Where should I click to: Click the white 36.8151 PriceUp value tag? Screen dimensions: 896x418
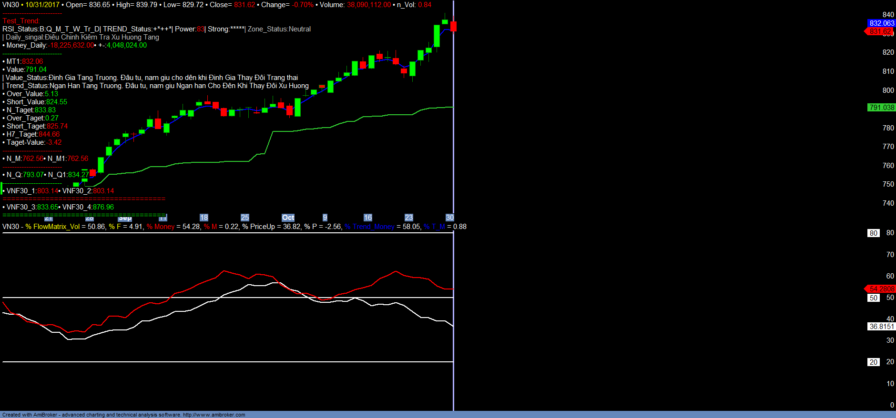click(881, 327)
